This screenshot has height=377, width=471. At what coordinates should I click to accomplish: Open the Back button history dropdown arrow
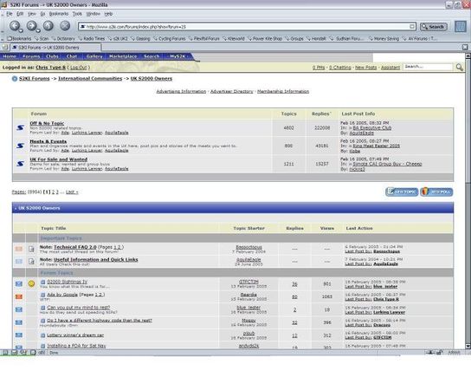point(21,30)
